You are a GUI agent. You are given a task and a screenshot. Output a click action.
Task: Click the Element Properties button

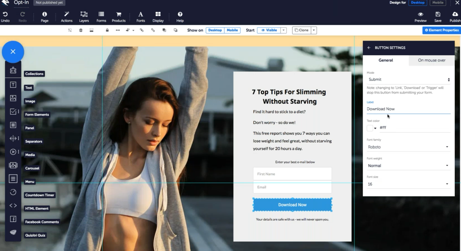coord(441,30)
